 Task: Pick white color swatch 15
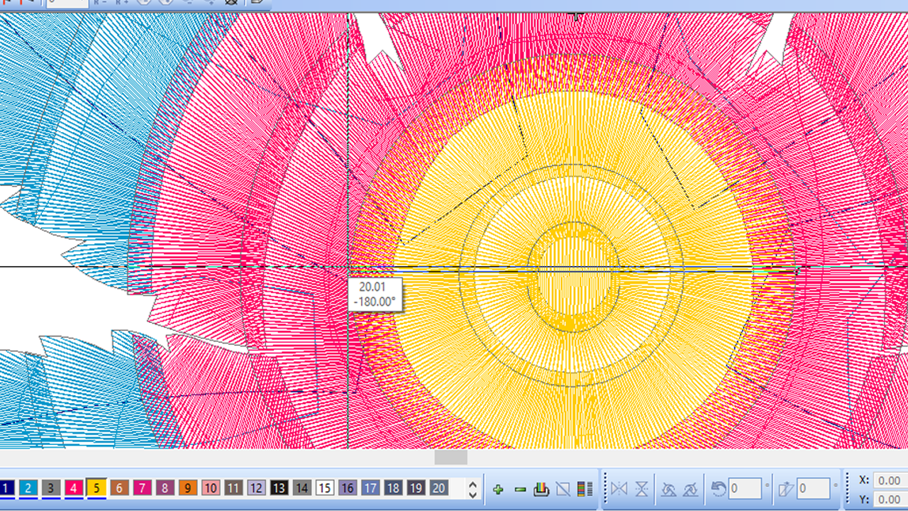(x=325, y=488)
